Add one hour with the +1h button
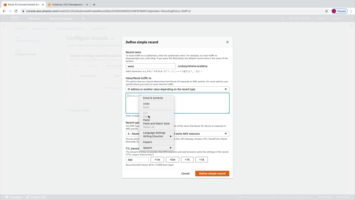This screenshot has width=355, height=200. pos(187,160)
